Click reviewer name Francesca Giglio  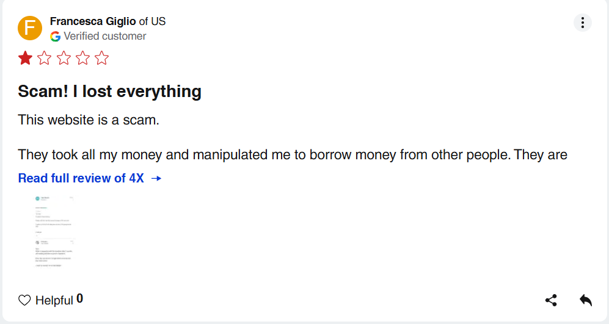(93, 21)
